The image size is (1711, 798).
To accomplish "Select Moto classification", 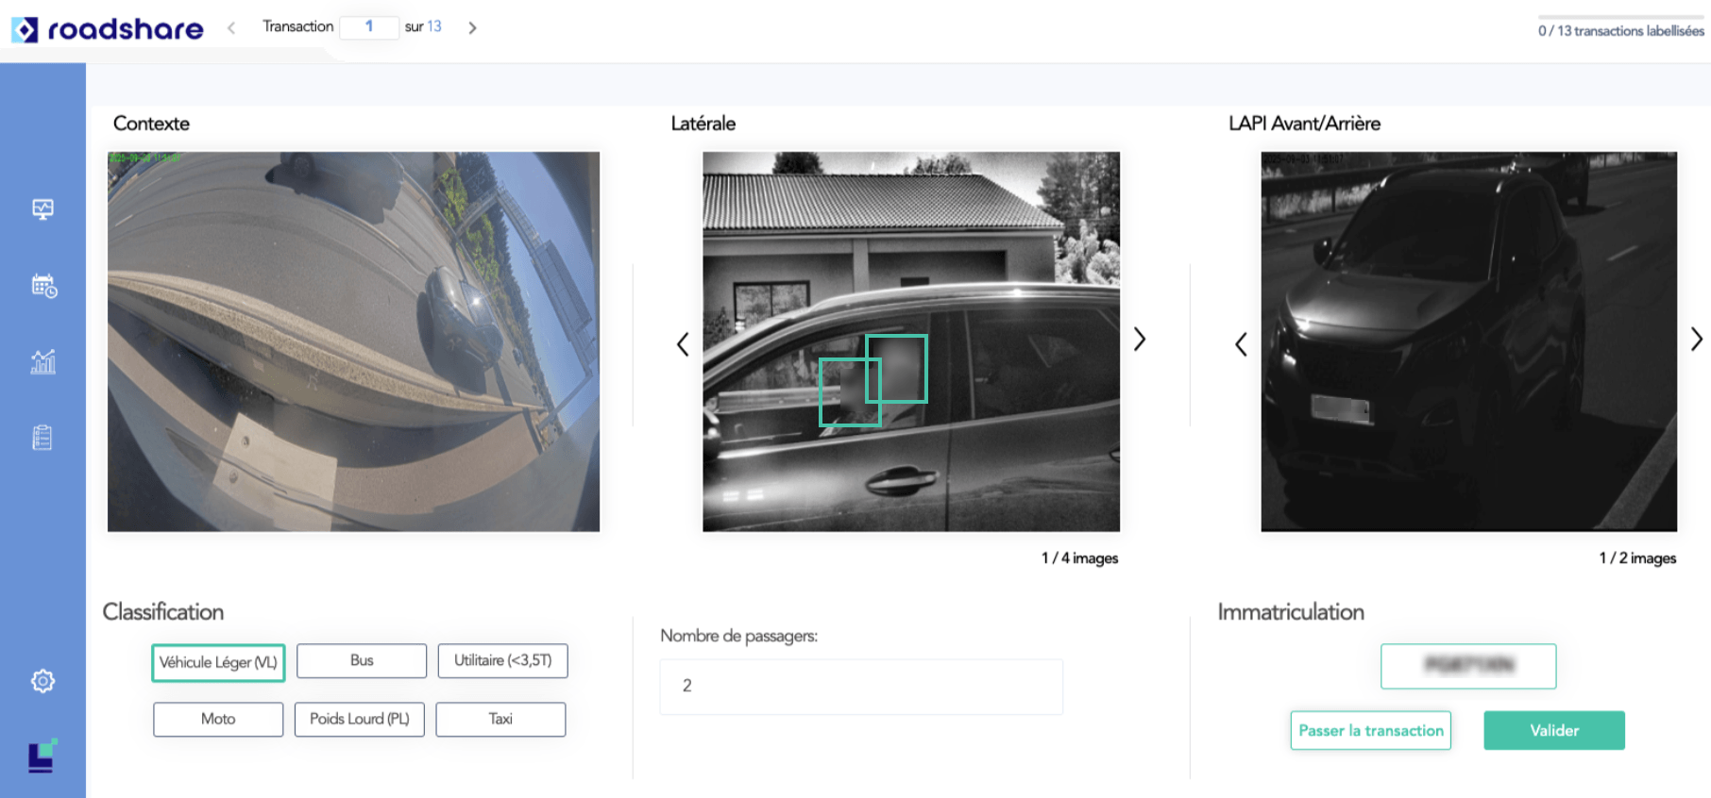I will (x=218, y=719).
